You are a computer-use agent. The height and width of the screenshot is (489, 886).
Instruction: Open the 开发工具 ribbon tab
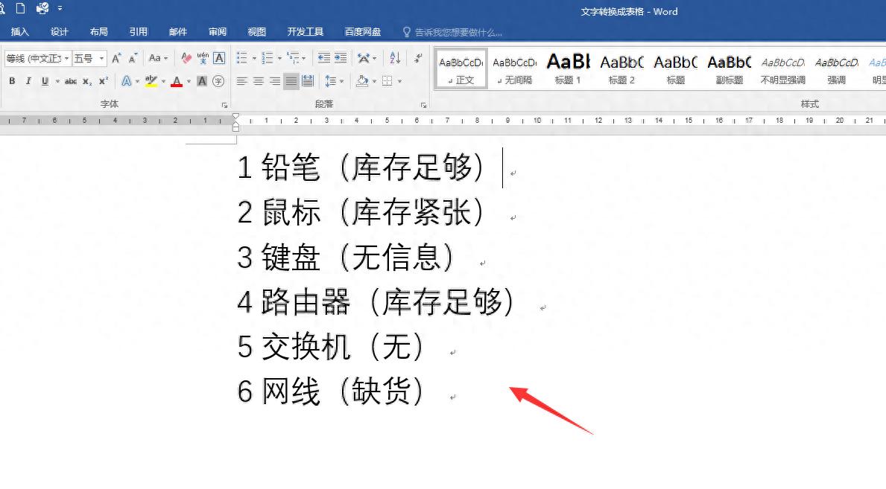pos(305,31)
